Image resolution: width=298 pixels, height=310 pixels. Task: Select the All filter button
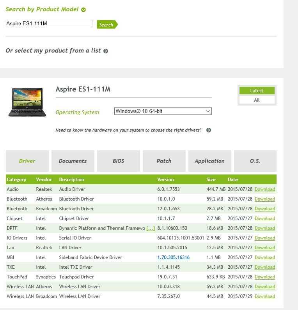point(257,100)
